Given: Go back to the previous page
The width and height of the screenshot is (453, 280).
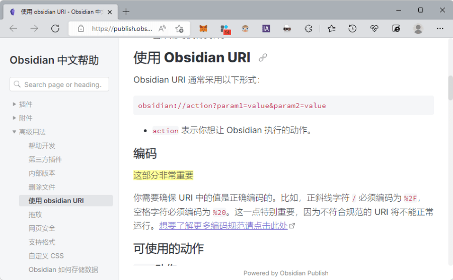Looking at the screenshot, I should [13, 28].
